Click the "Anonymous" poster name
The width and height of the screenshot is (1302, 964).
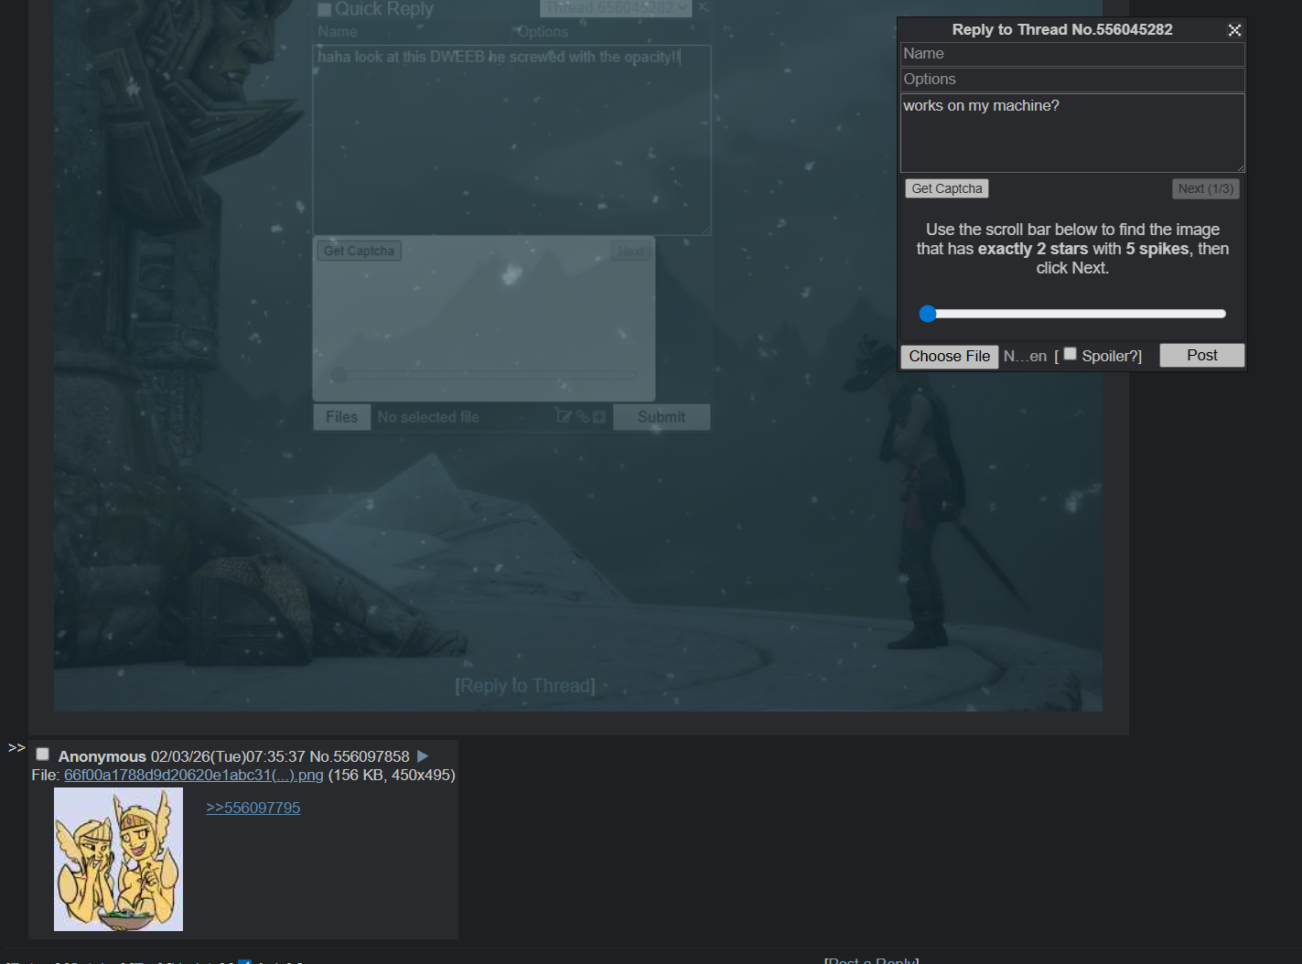[102, 756]
